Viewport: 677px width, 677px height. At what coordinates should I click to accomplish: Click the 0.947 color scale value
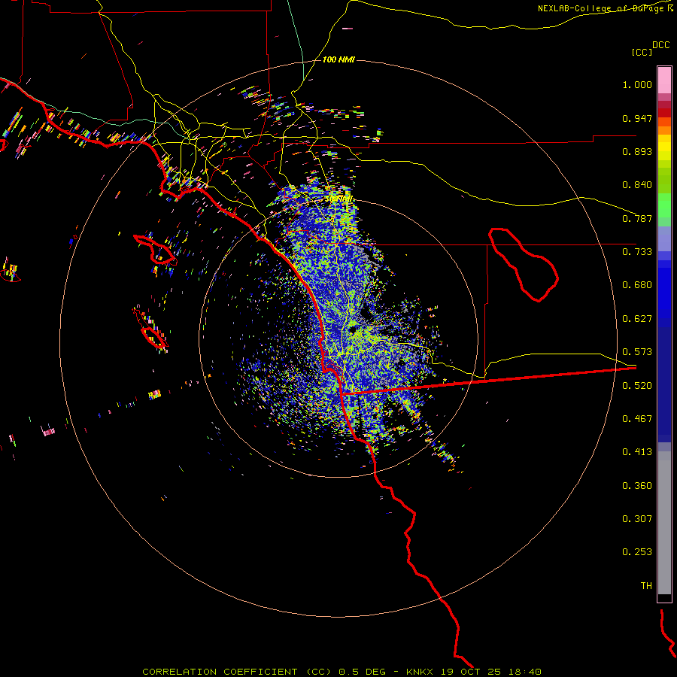pos(637,118)
